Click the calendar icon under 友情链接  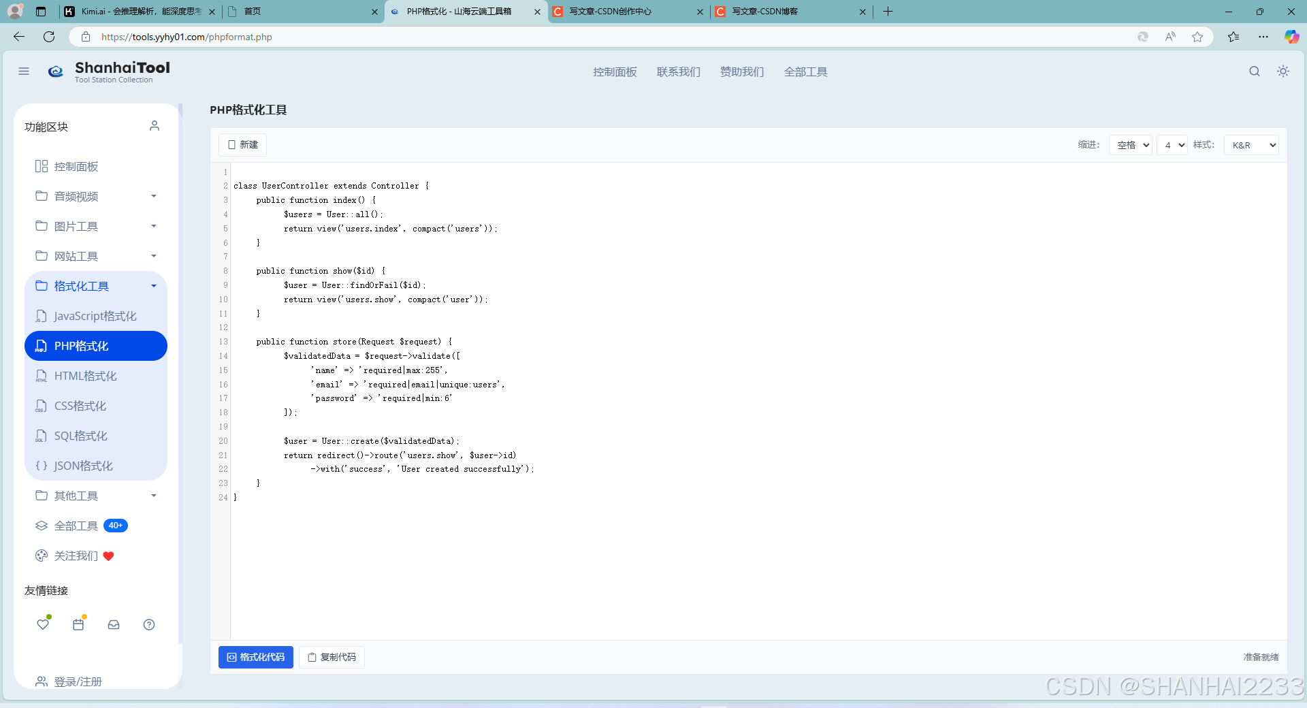78,624
